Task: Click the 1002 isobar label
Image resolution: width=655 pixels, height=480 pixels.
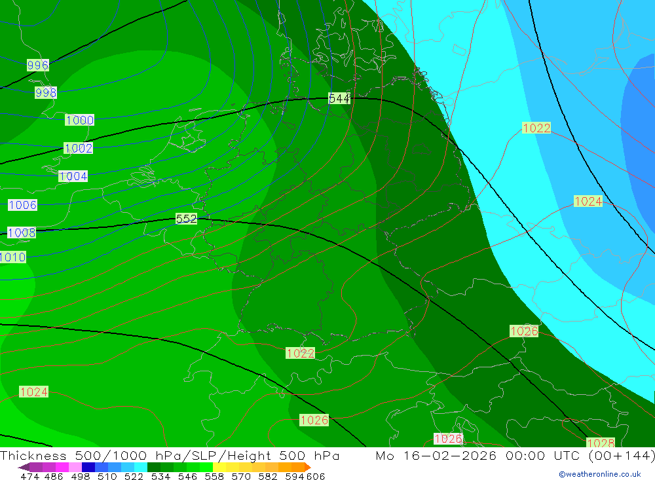Action: click(78, 148)
